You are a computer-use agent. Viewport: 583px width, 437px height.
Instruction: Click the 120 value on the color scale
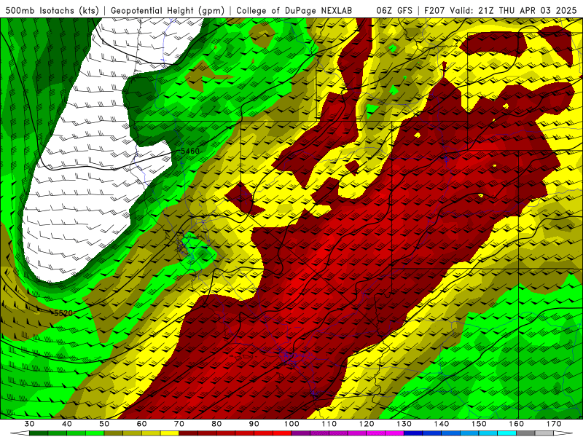pos(367,424)
